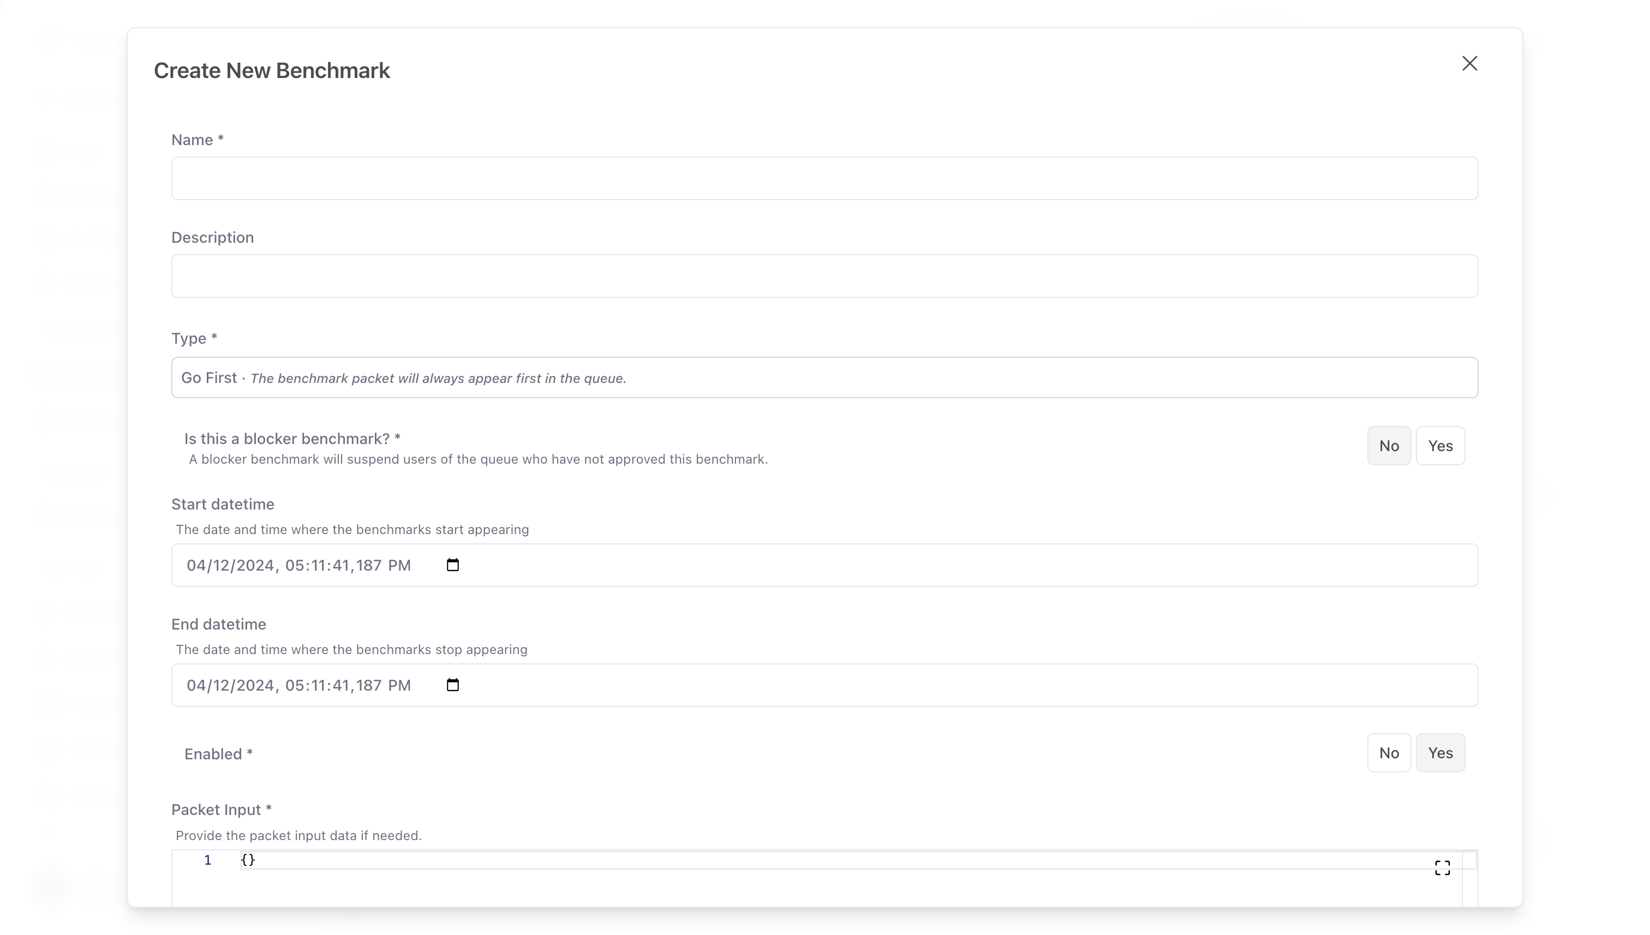
Task: Click the Start datetime field
Action: point(824,565)
